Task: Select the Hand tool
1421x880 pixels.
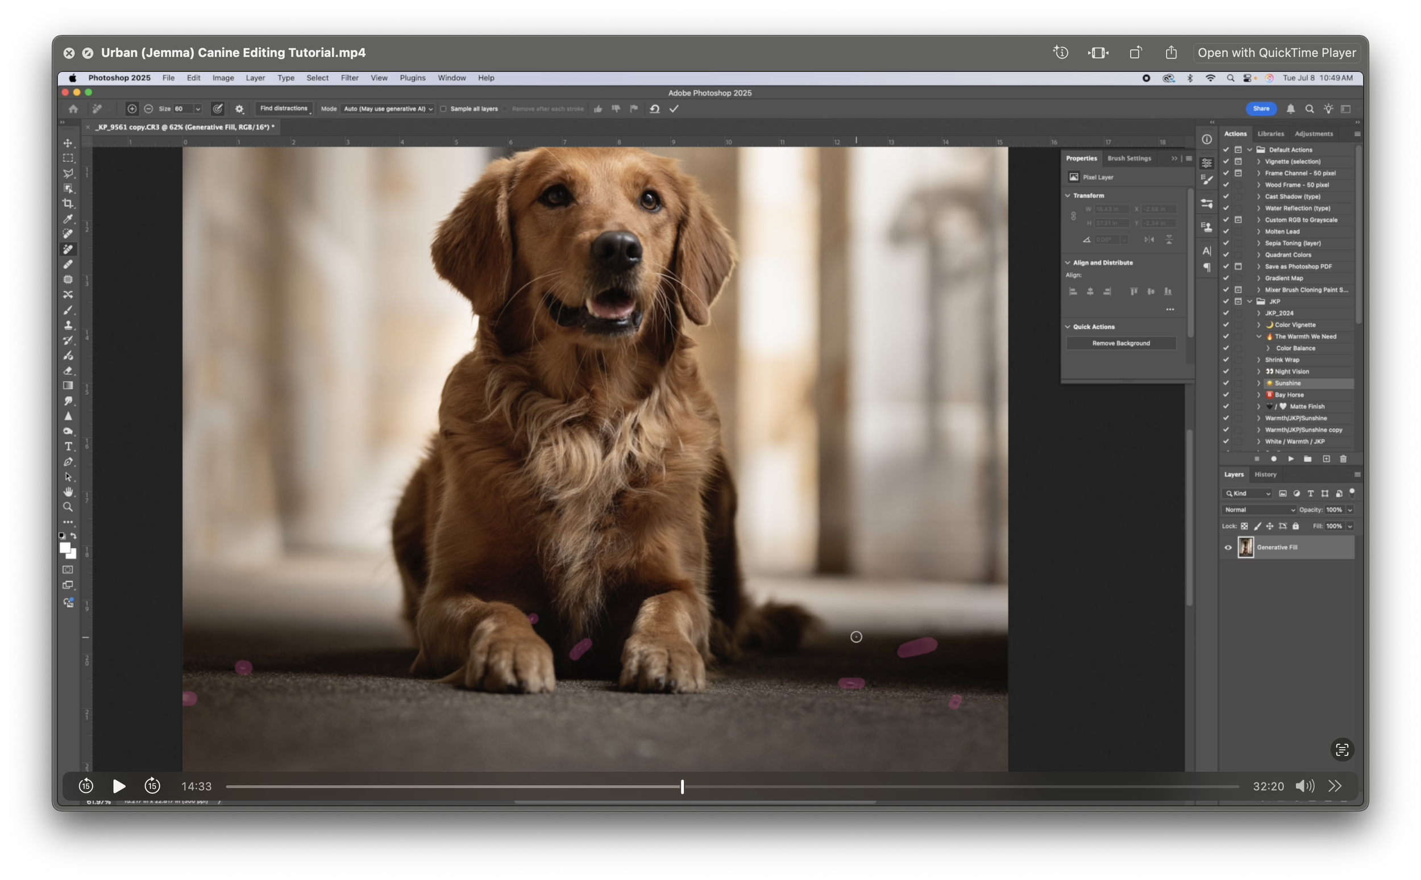Action: pyautogui.click(x=68, y=492)
